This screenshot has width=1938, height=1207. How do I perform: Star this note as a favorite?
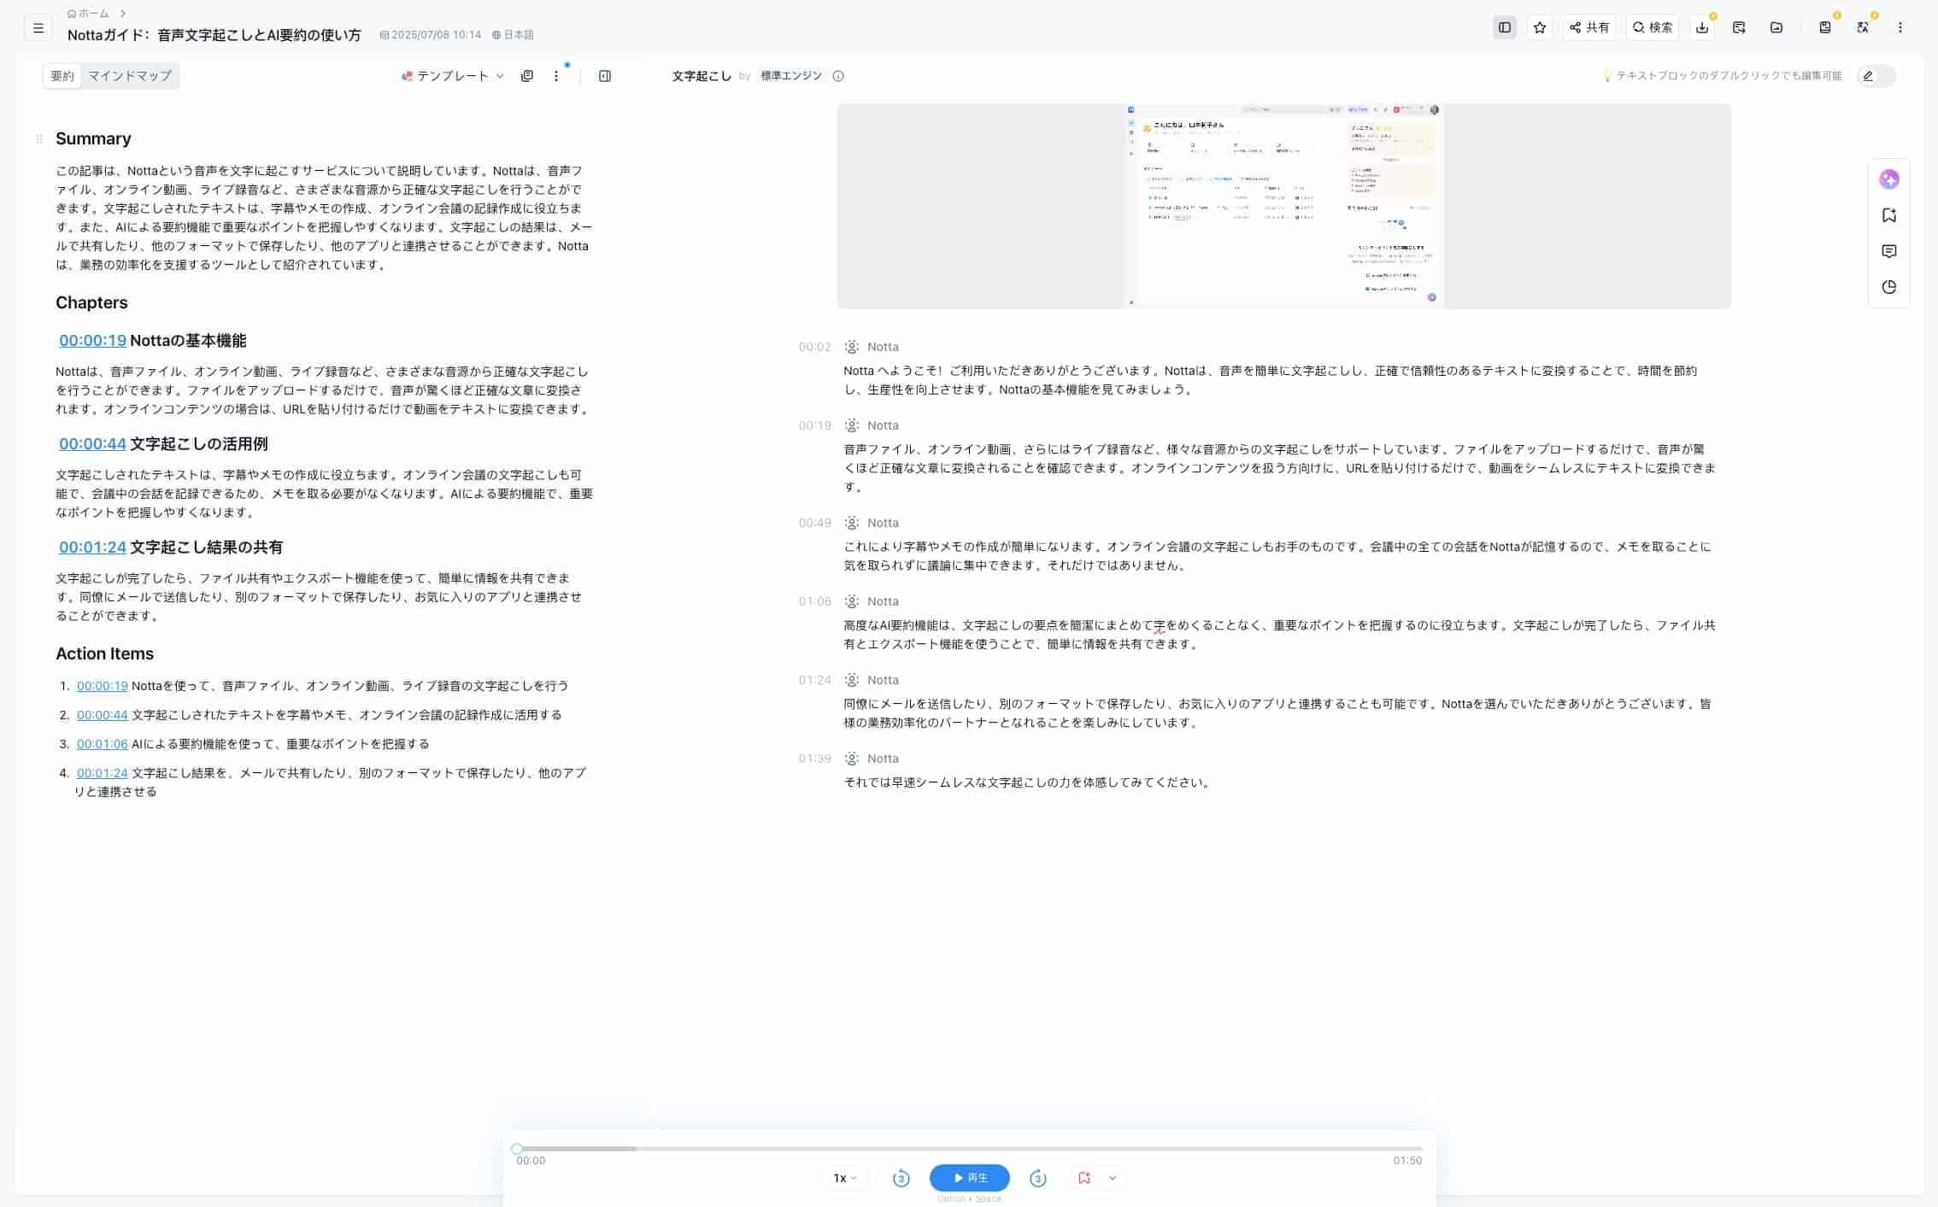[x=1540, y=27]
